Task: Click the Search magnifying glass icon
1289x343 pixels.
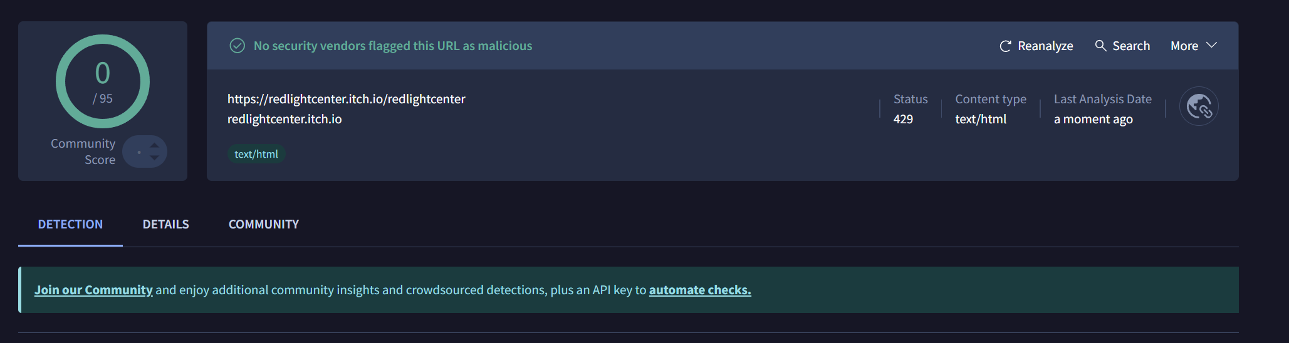Action: (1100, 46)
